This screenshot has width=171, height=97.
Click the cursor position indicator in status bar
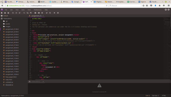[x=147, y=96]
